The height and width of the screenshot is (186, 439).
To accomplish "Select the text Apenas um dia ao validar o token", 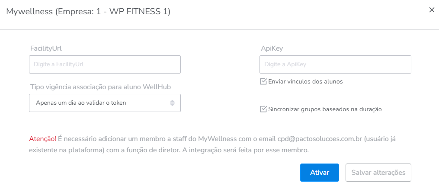I will pos(81,103).
